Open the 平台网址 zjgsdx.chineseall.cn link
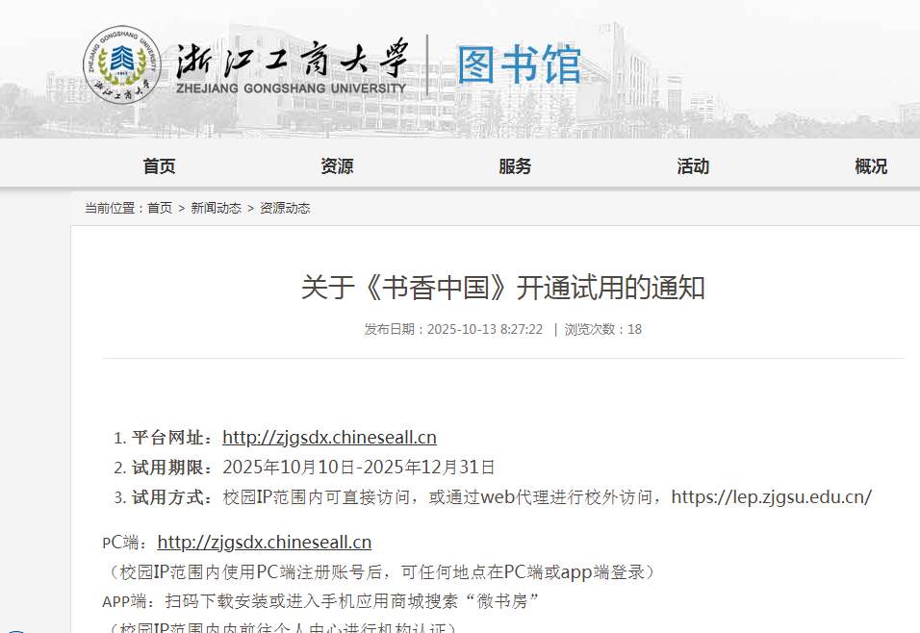Viewport: 920px width, 633px height. (x=329, y=438)
